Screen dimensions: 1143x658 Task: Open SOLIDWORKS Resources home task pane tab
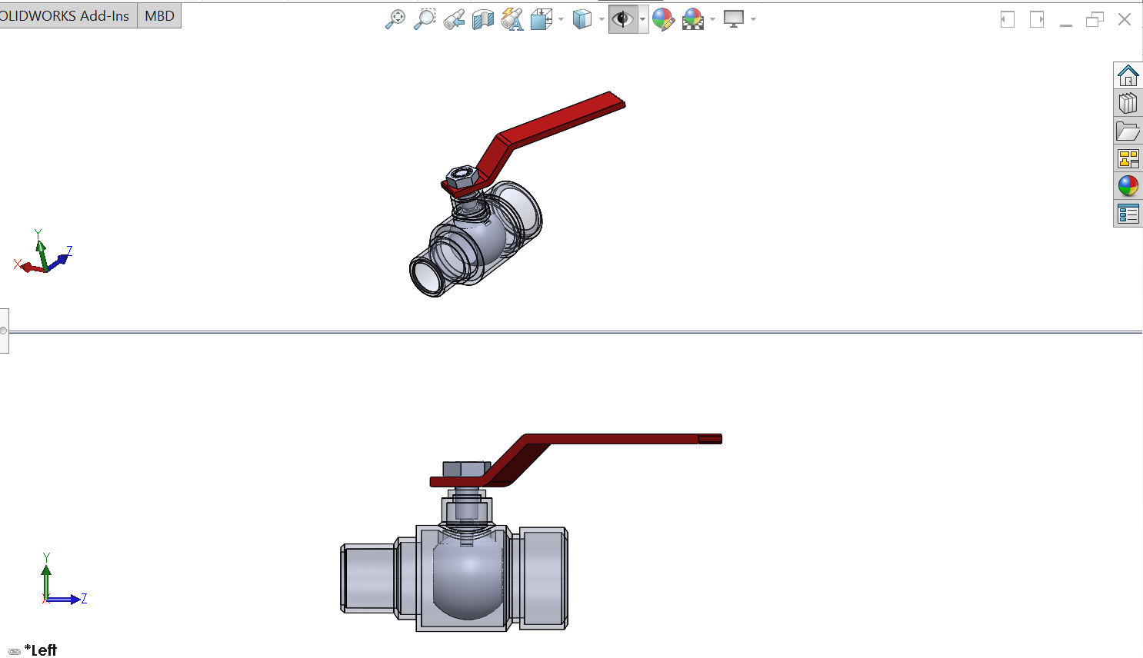[1128, 75]
